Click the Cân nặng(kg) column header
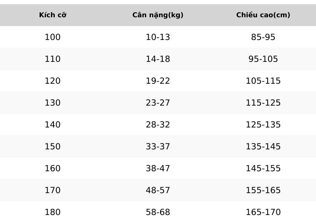 click(x=158, y=15)
